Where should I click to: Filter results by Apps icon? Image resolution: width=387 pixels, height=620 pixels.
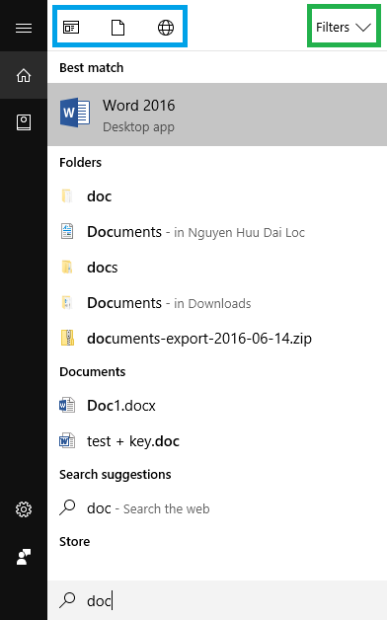coord(71,28)
